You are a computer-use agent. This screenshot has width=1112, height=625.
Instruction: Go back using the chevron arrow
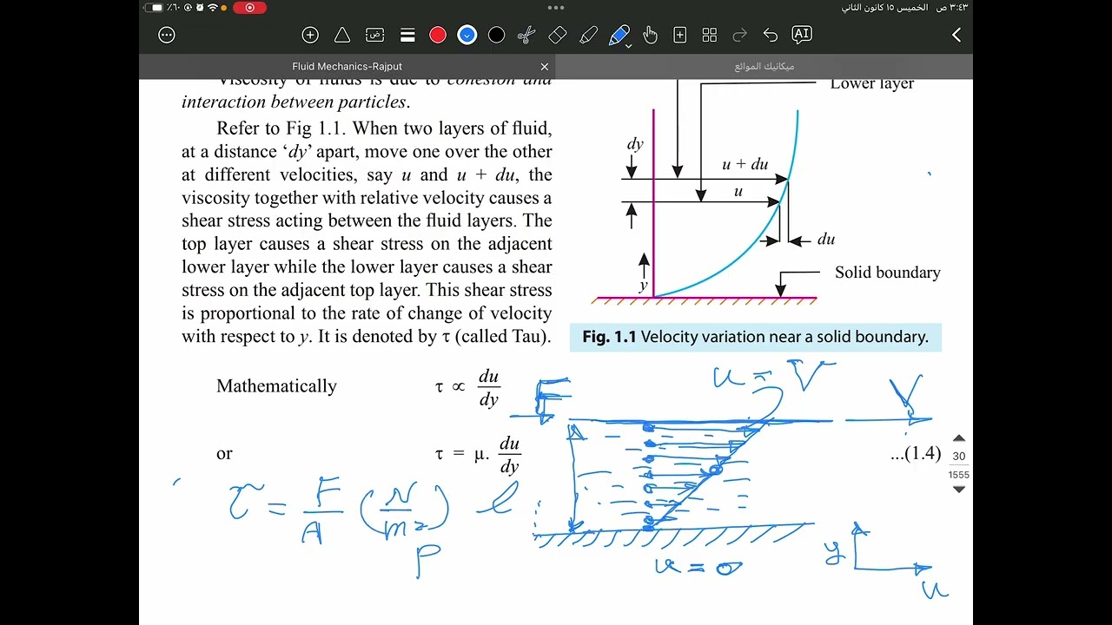[x=956, y=35]
